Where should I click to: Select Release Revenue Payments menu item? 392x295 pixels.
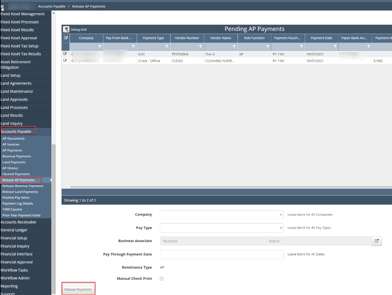pyautogui.click(x=23, y=186)
